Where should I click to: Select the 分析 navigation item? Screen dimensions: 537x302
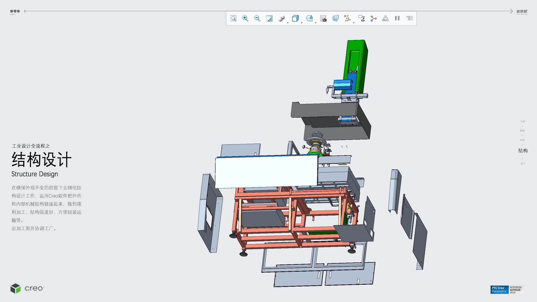coord(523,122)
